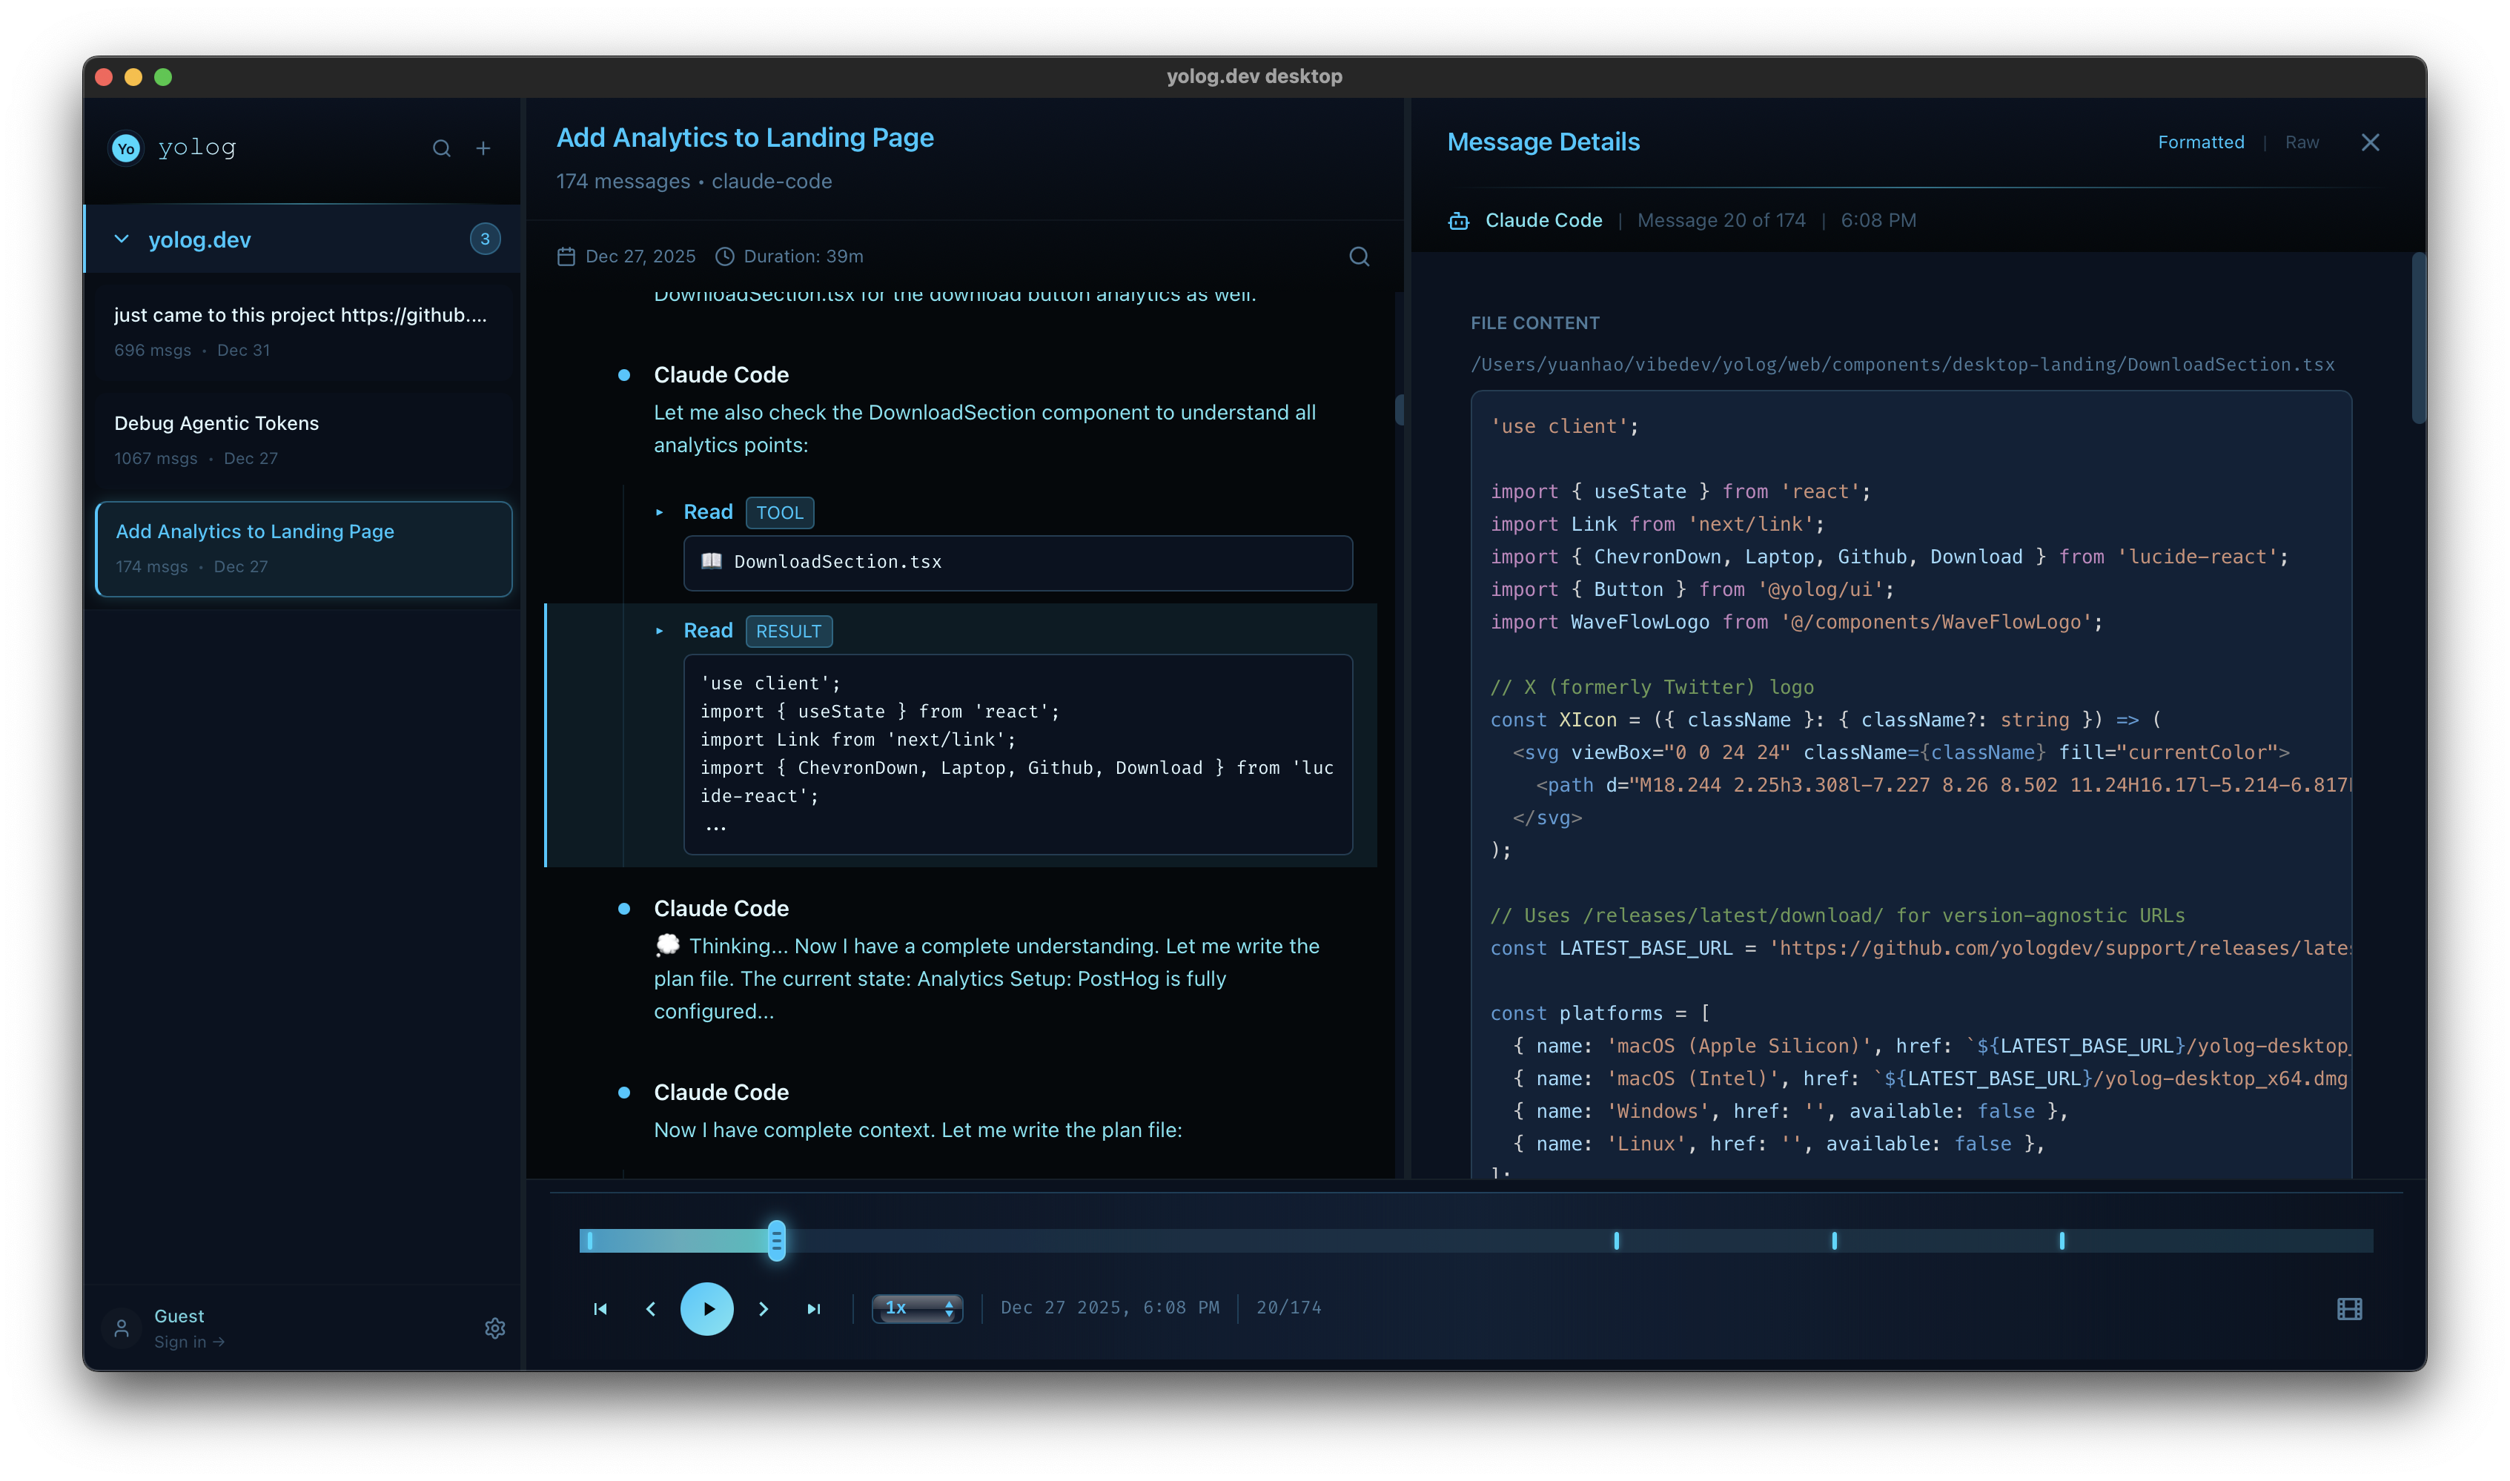
Task: Click the calendar icon beside Dec 27, 2025
Action: pyautogui.click(x=566, y=256)
